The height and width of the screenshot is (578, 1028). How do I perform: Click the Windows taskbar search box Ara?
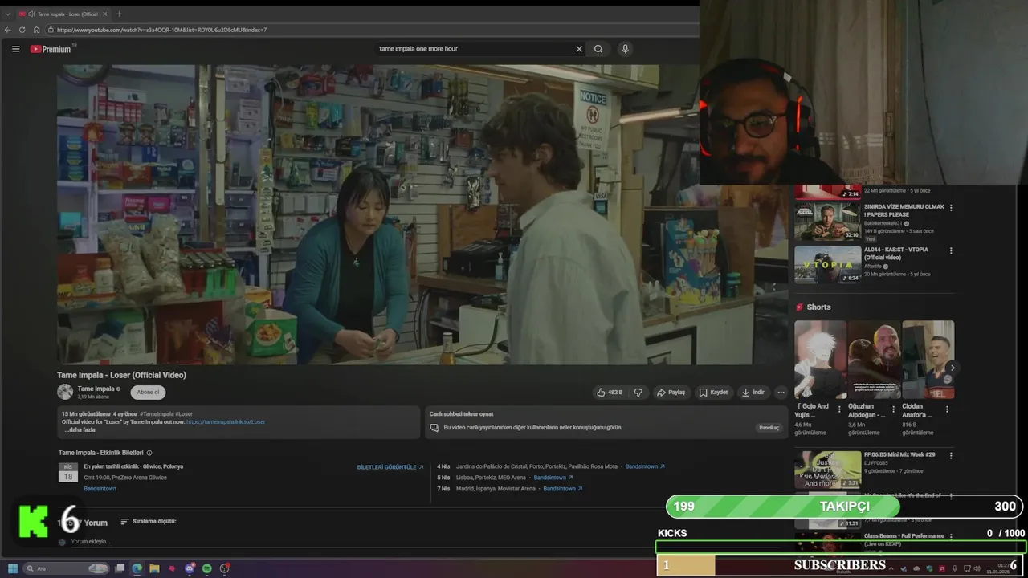tap(66, 568)
